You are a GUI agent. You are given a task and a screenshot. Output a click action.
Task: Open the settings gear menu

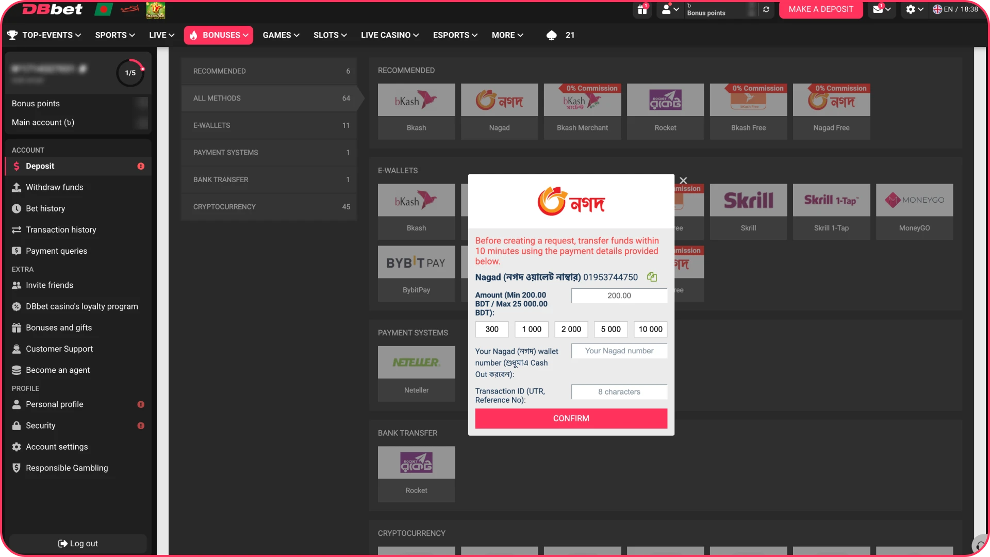tap(915, 9)
